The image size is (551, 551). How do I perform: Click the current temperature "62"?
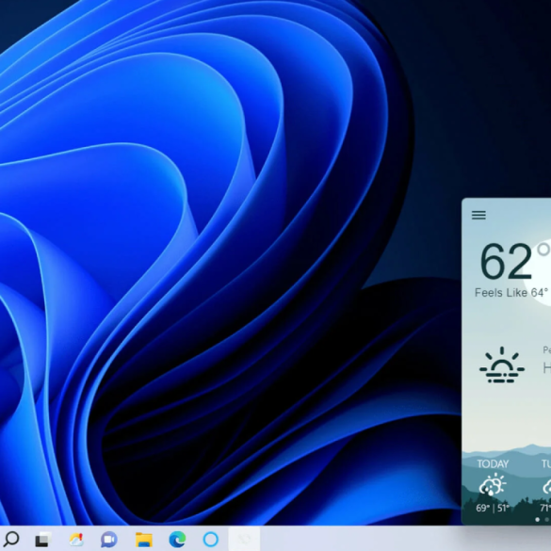(506, 261)
